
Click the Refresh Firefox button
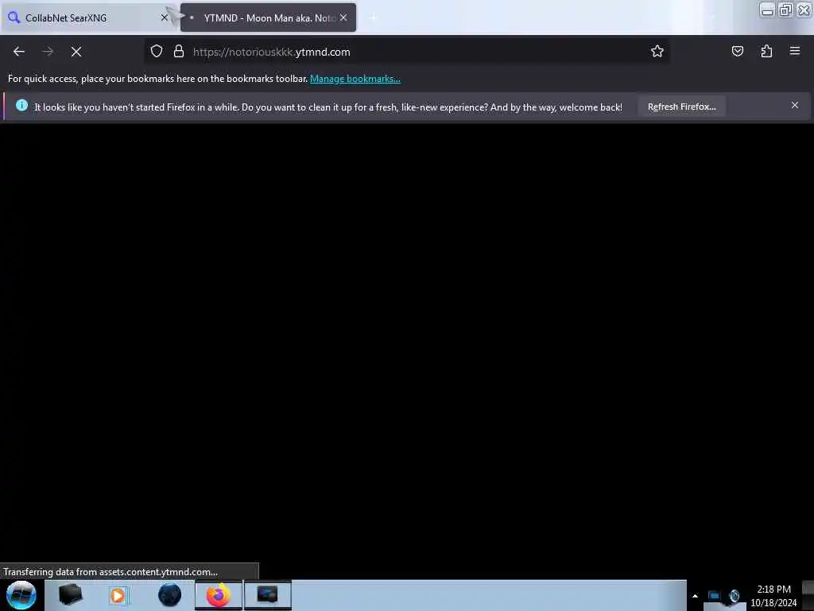click(681, 107)
